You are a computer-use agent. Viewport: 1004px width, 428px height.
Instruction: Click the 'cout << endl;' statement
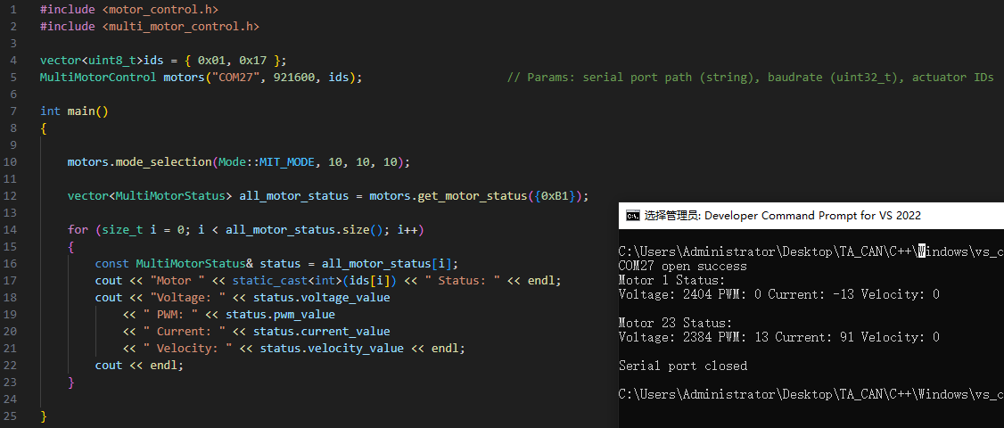click(139, 366)
